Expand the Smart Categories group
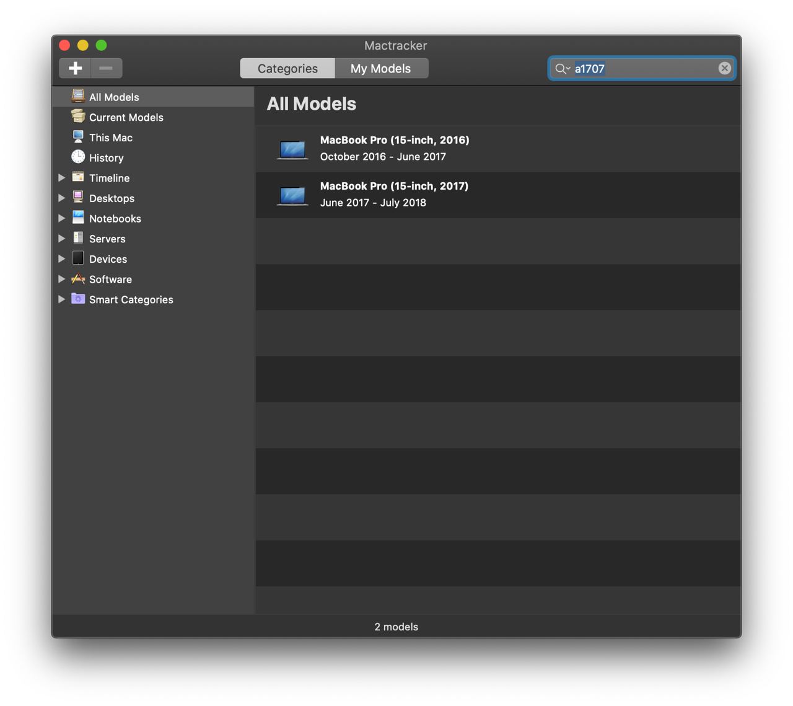Image resolution: width=793 pixels, height=706 pixels. point(62,299)
